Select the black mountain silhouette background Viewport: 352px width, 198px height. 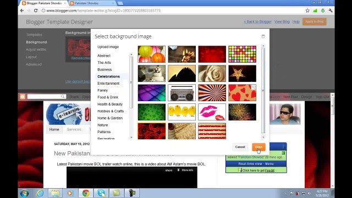[182, 73]
